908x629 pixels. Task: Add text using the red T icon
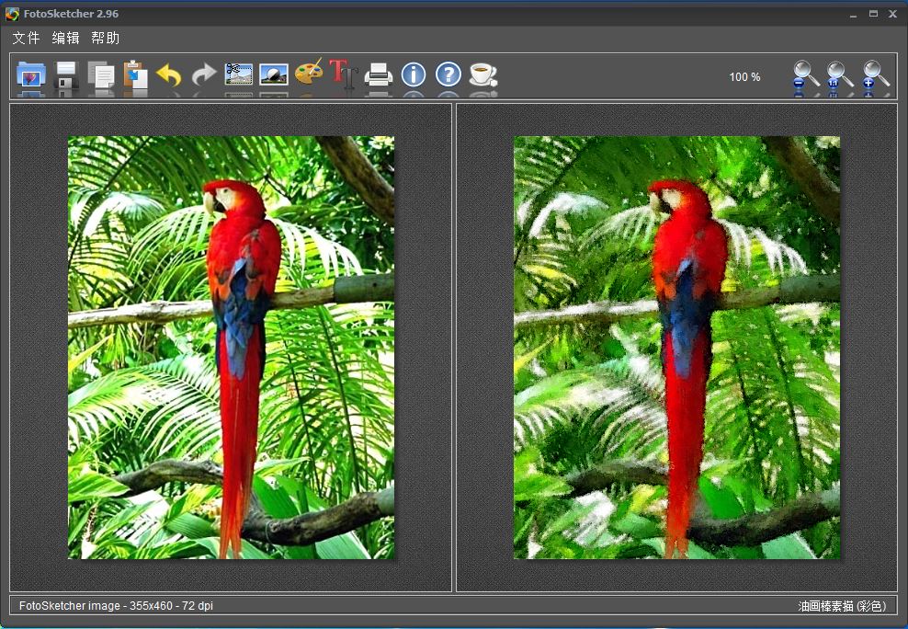pos(343,74)
